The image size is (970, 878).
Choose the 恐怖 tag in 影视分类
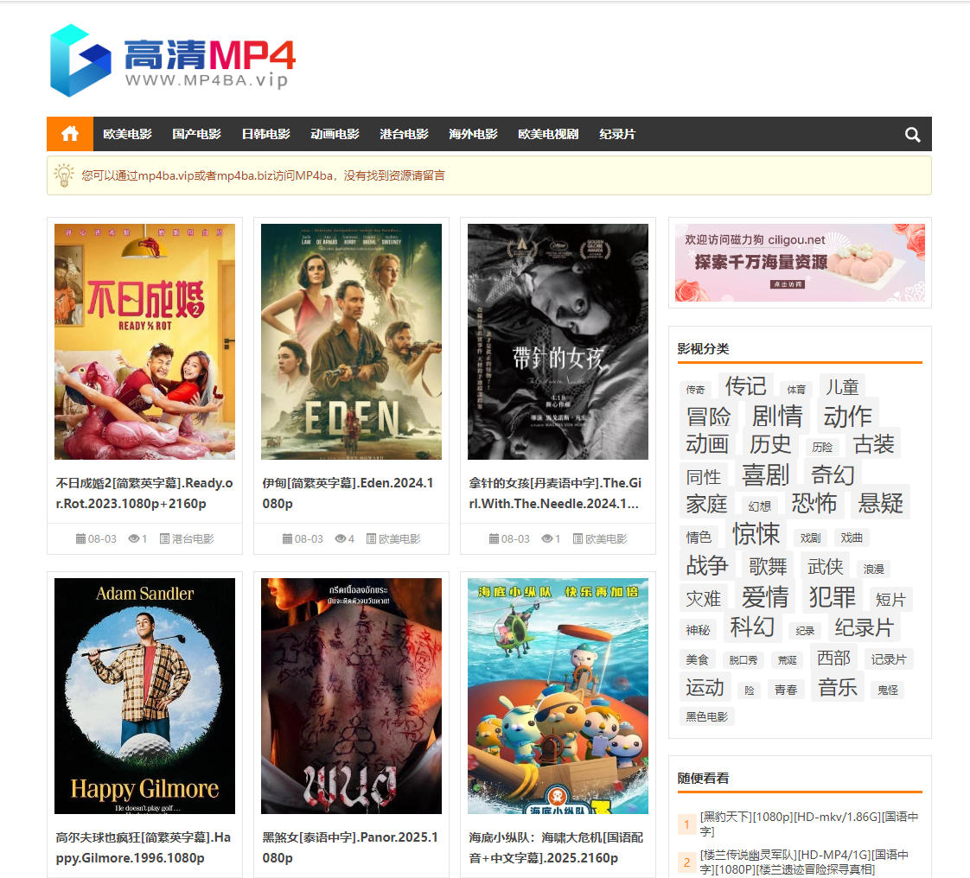pos(814,502)
